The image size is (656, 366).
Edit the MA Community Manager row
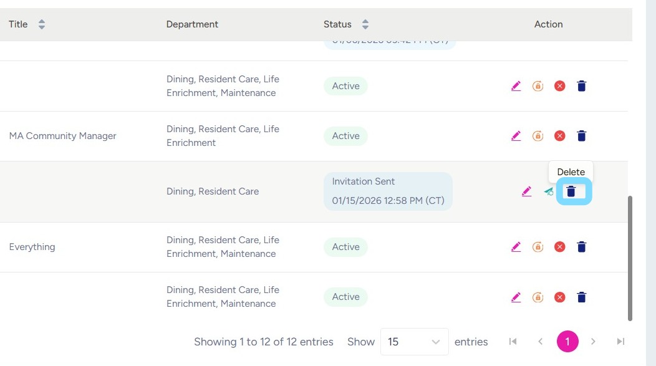pyautogui.click(x=516, y=136)
